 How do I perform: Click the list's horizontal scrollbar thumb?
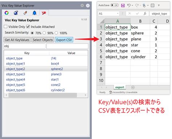tap(43, 95)
